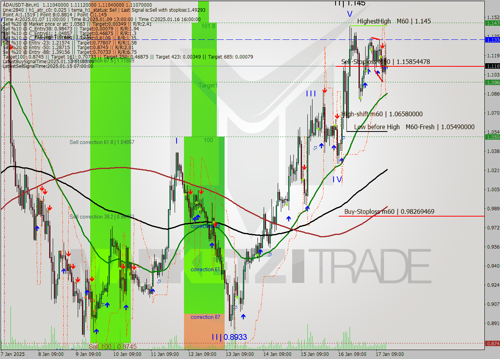Viewport: 500px width, 359px height.
Task: Click the 'Sell 100 | 0.8745' label
Action: coord(113,346)
